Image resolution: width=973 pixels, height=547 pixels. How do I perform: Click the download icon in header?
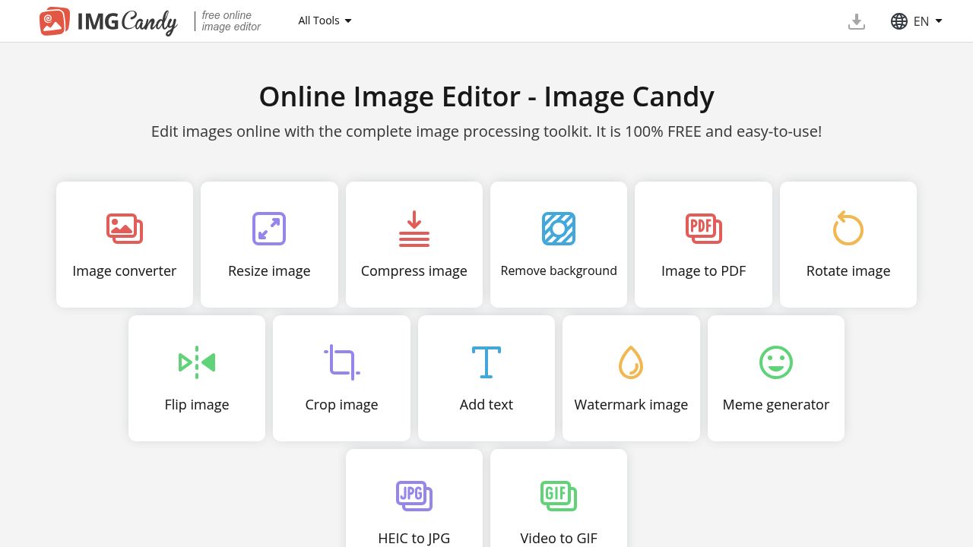tap(857, 22)
